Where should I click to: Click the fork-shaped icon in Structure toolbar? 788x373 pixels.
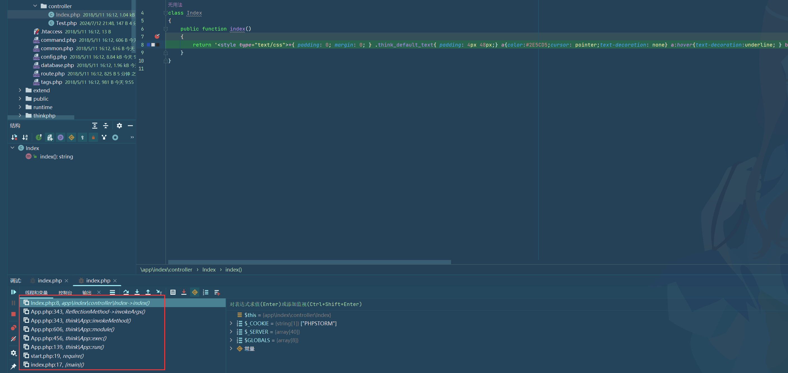click(104, 137)
